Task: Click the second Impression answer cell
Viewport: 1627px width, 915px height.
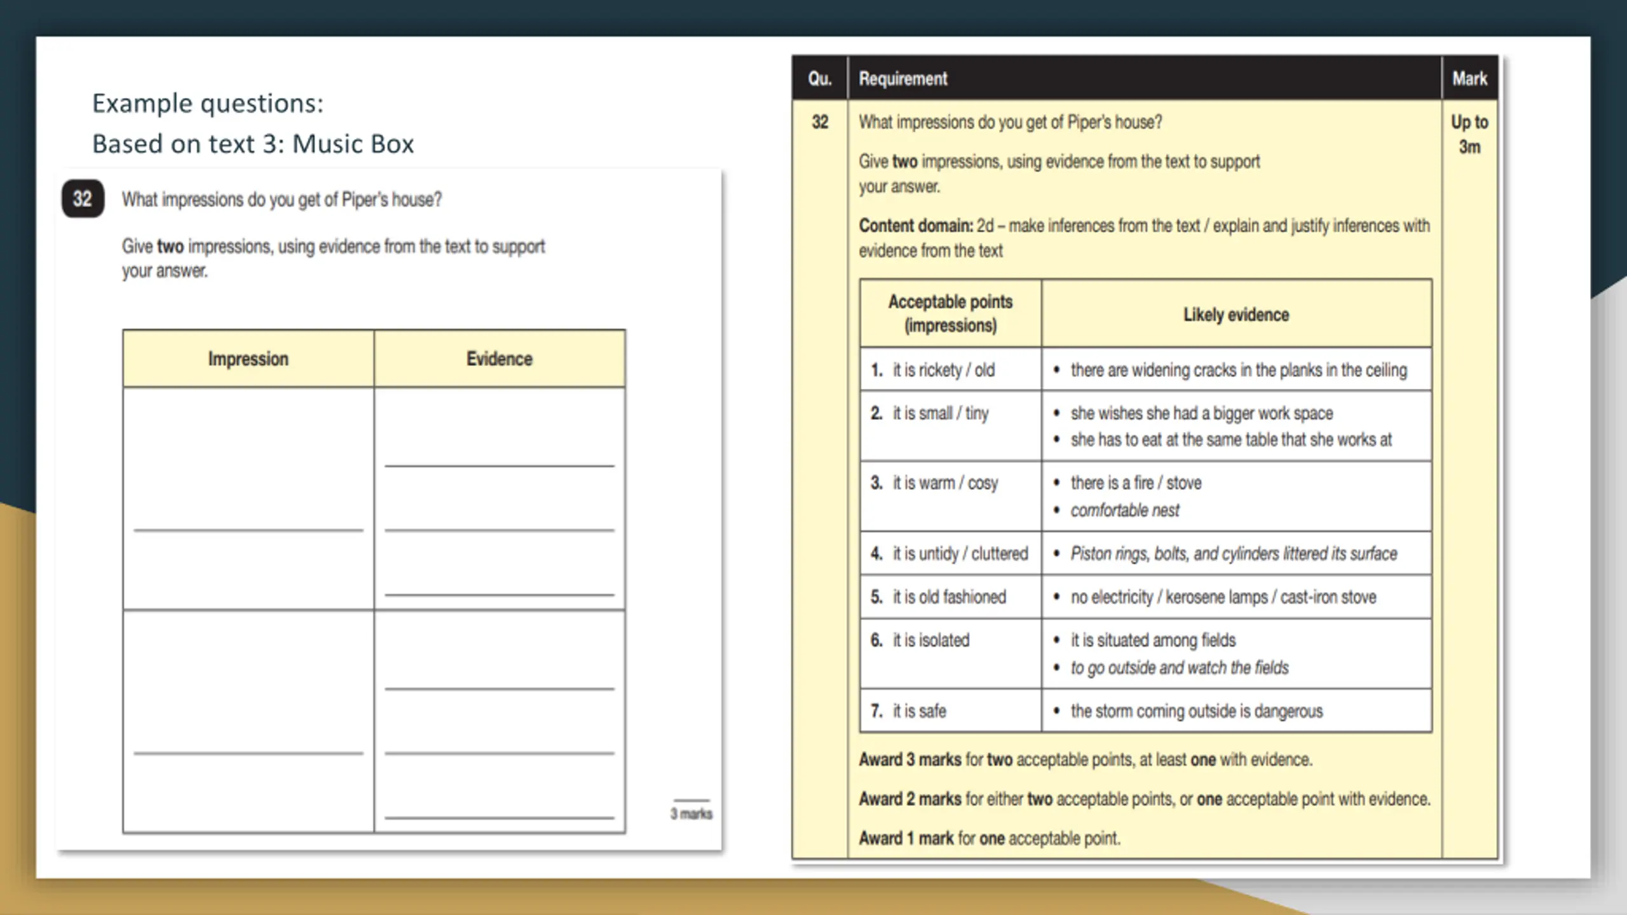Action: (248, 721)
